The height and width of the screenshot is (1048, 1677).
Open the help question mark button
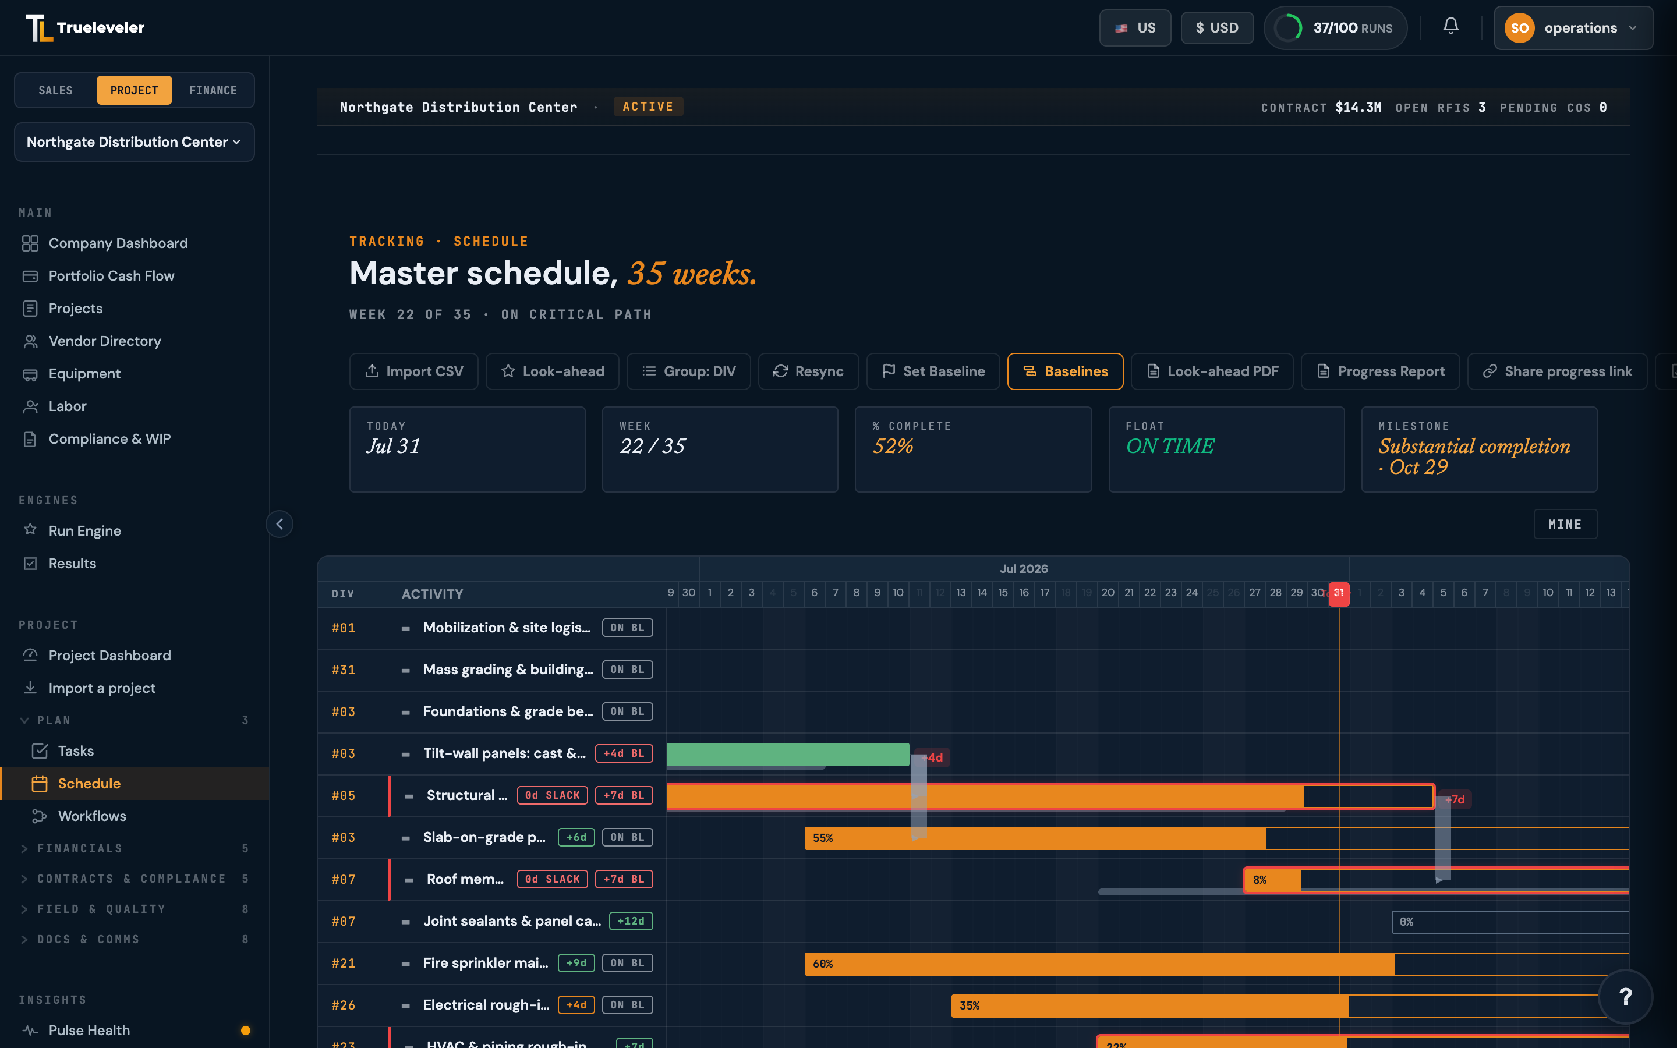1625,997
